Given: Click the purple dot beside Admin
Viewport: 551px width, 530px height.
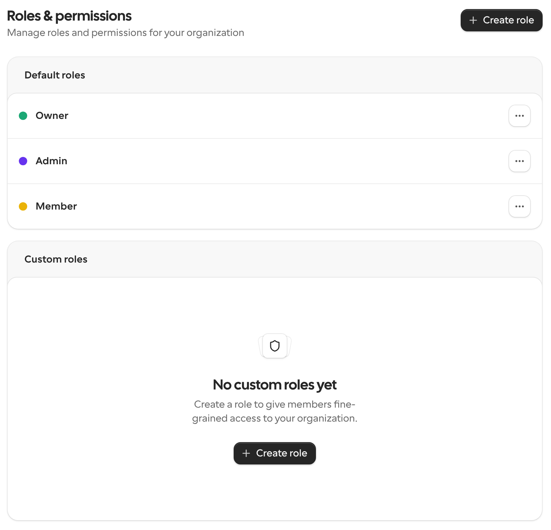Looking at the screenshot, I should point(23,161).
